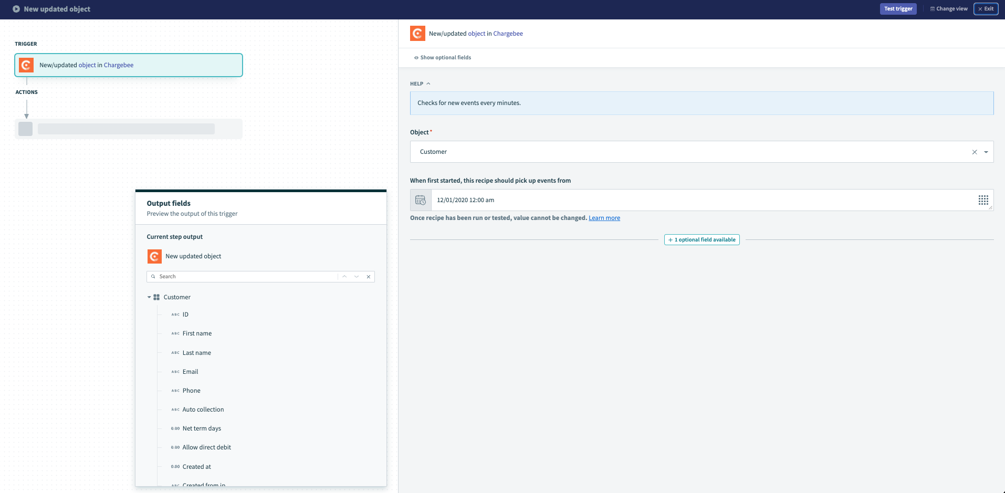Add the 1 optional field available

click(702, 239)
